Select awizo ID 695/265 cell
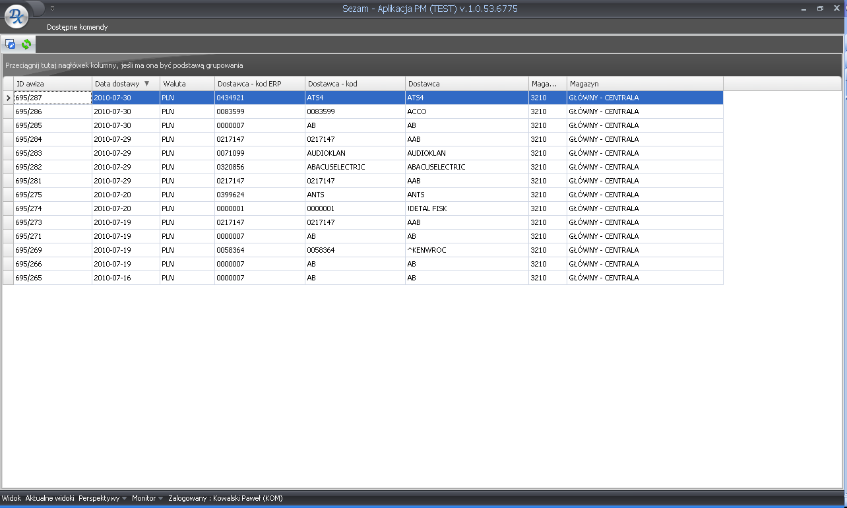847x508 pixels. [53, 278]
